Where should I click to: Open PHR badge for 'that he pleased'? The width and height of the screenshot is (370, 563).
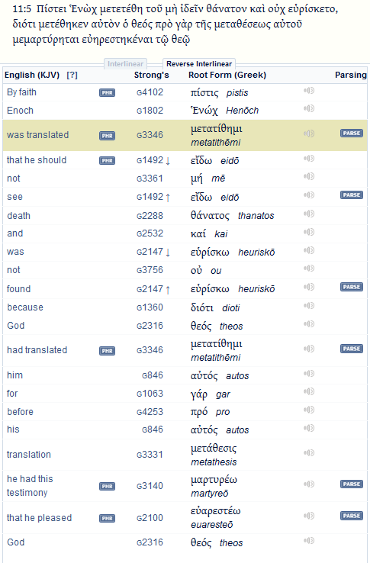pyautogui.click(x=107, y=518)
